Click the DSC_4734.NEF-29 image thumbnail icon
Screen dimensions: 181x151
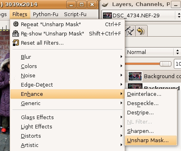107,15
